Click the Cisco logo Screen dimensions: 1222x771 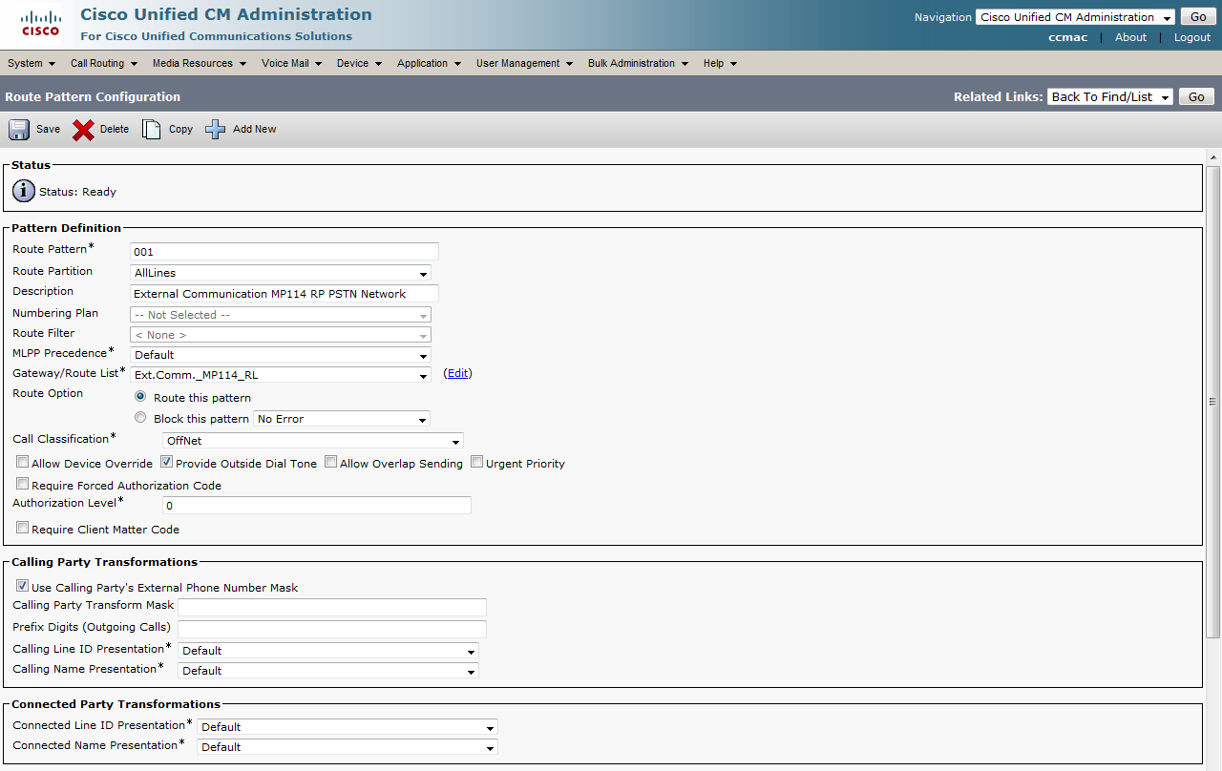click(40, 24)
